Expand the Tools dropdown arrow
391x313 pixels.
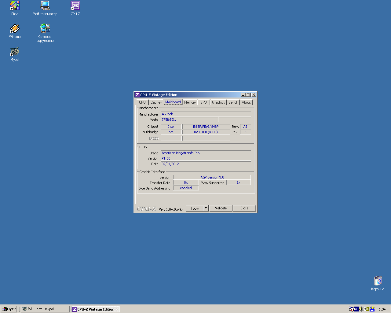206,208
